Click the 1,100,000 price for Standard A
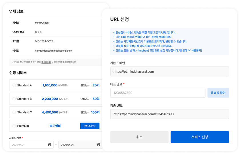Screen dimensions: 240x154 click(x=50, y=85)
